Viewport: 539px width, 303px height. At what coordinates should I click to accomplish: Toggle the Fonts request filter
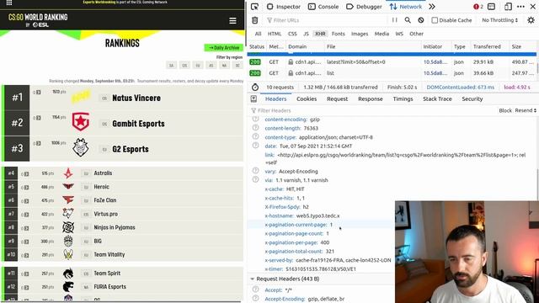tap(339, 34)
